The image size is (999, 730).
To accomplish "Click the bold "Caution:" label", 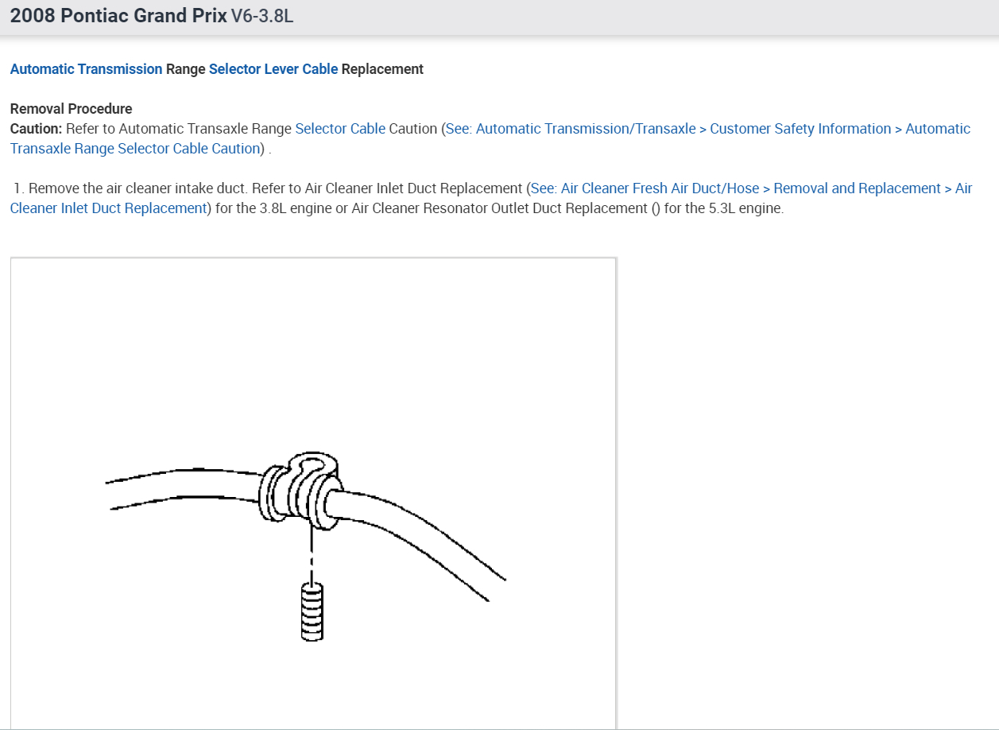I will pos(37,129).
